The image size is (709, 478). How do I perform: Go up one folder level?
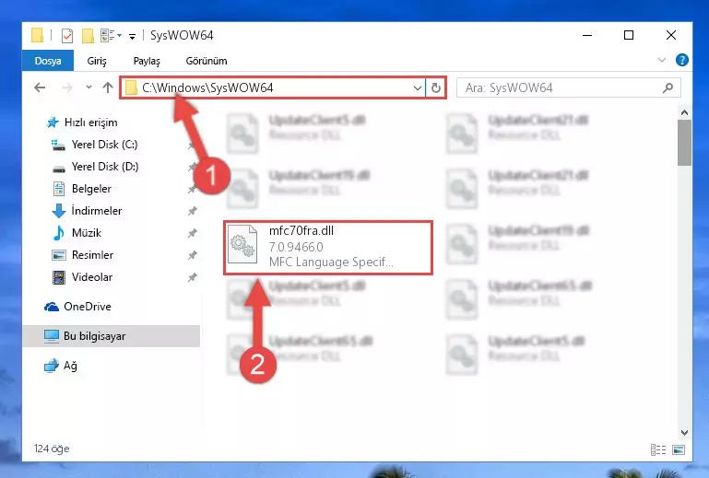point(108,87)
